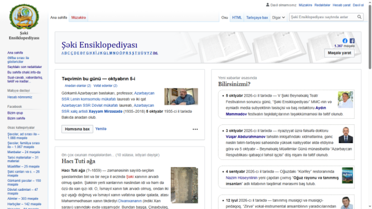Open Hərbçilər – 142 məqalə category
The height and width of the screenshot is (209, 372).
(x=24, y=204)
